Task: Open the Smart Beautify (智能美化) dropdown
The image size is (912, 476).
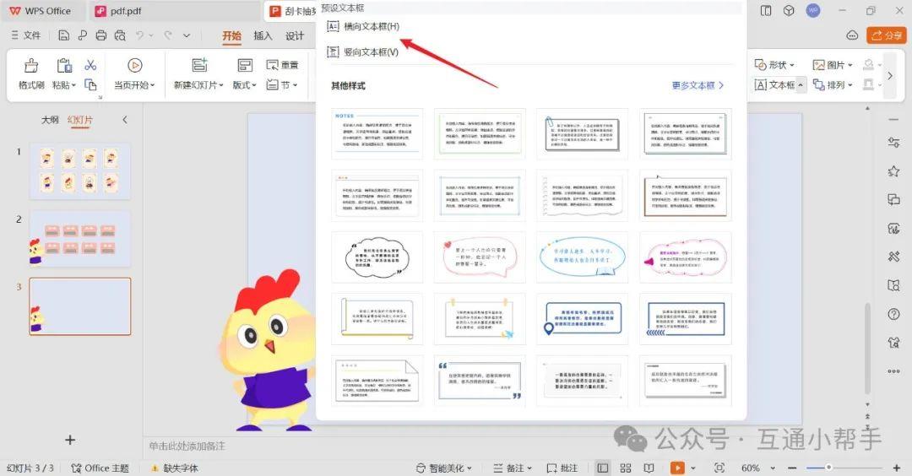Action: [444, 468]
